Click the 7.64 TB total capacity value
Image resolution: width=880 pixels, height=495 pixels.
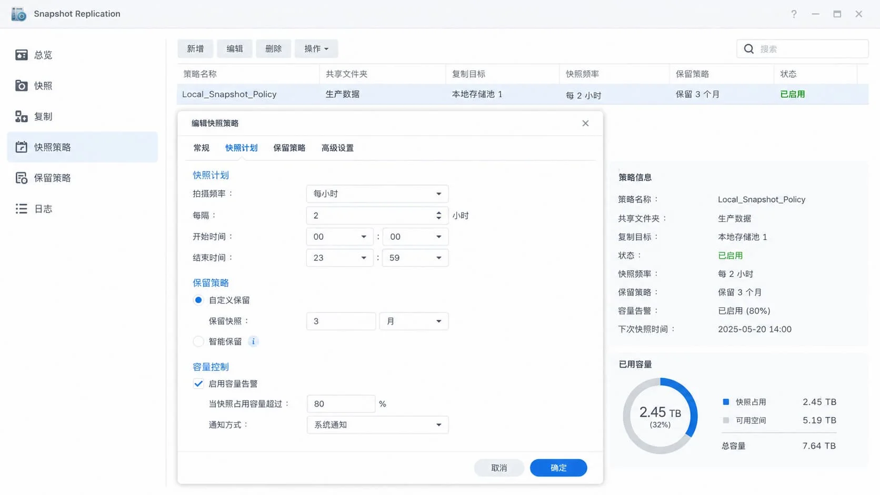click(819, 446)
